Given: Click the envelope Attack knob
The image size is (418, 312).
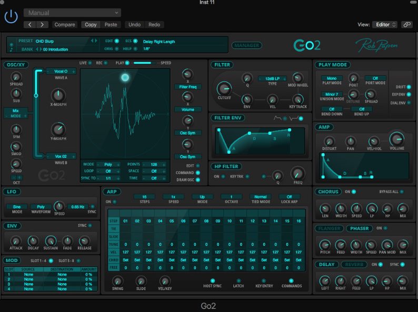Looking at the screenshot, I should click(x=16, y=241).
